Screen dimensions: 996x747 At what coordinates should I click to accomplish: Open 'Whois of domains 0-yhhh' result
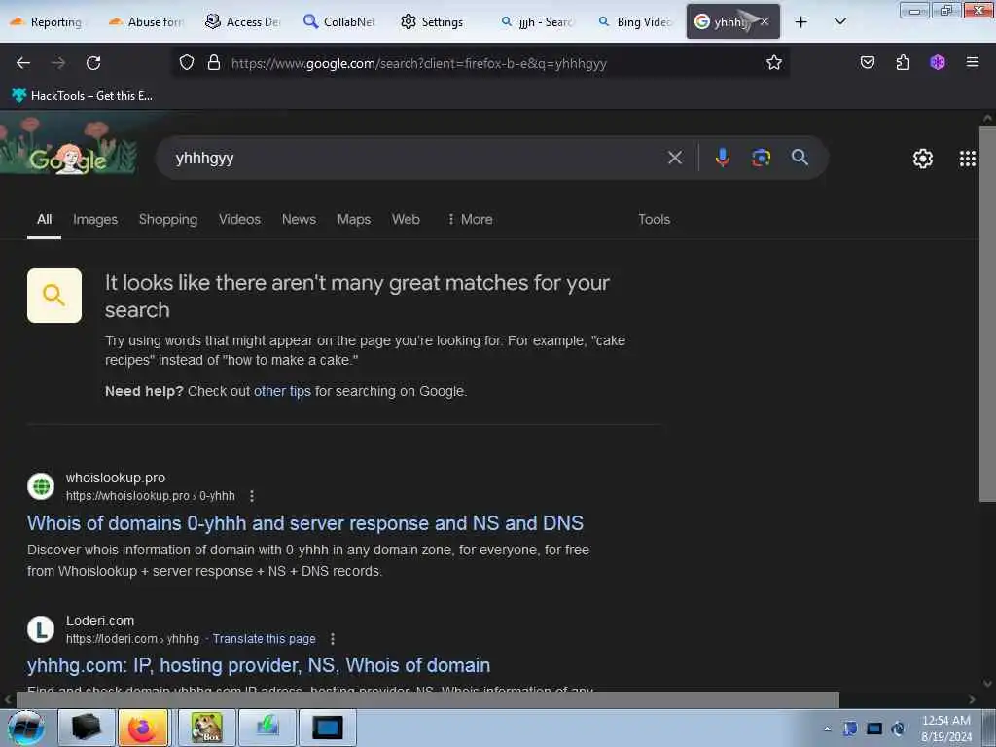pos(304,523)
